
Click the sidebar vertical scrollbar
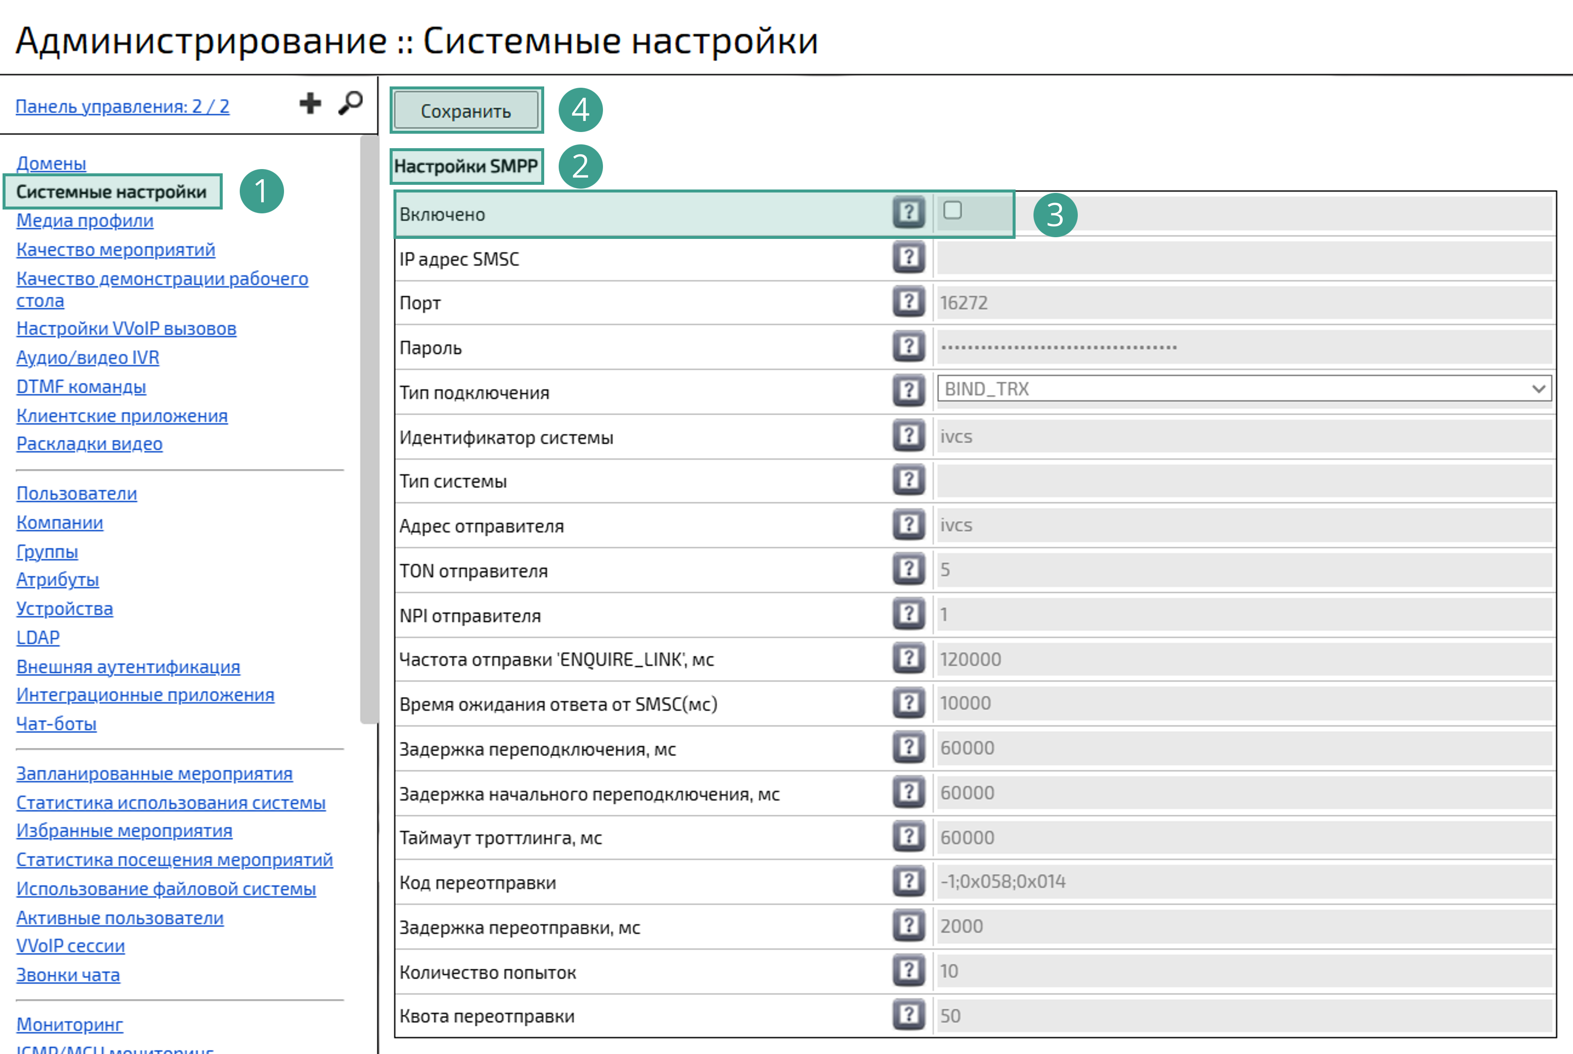point(368,430)
